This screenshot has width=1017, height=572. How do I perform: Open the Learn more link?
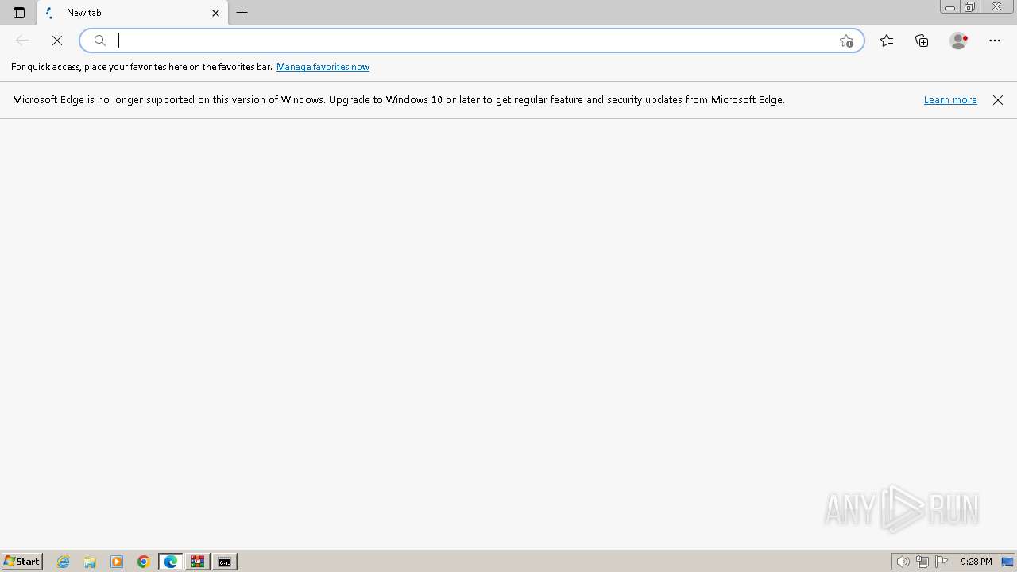click(950, 100)
